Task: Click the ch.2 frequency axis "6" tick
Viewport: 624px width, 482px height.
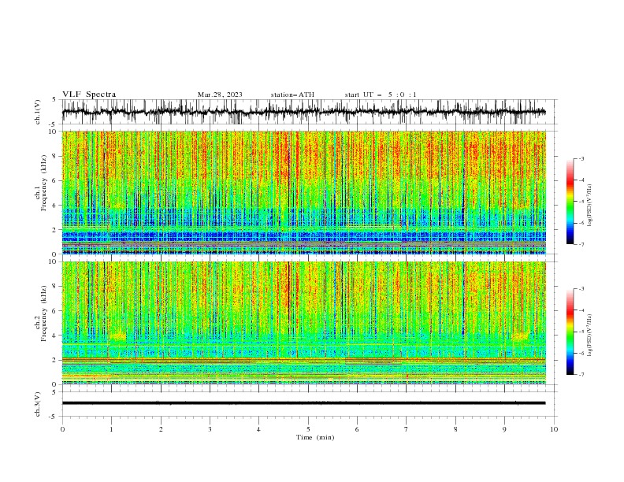Action: 54,310
